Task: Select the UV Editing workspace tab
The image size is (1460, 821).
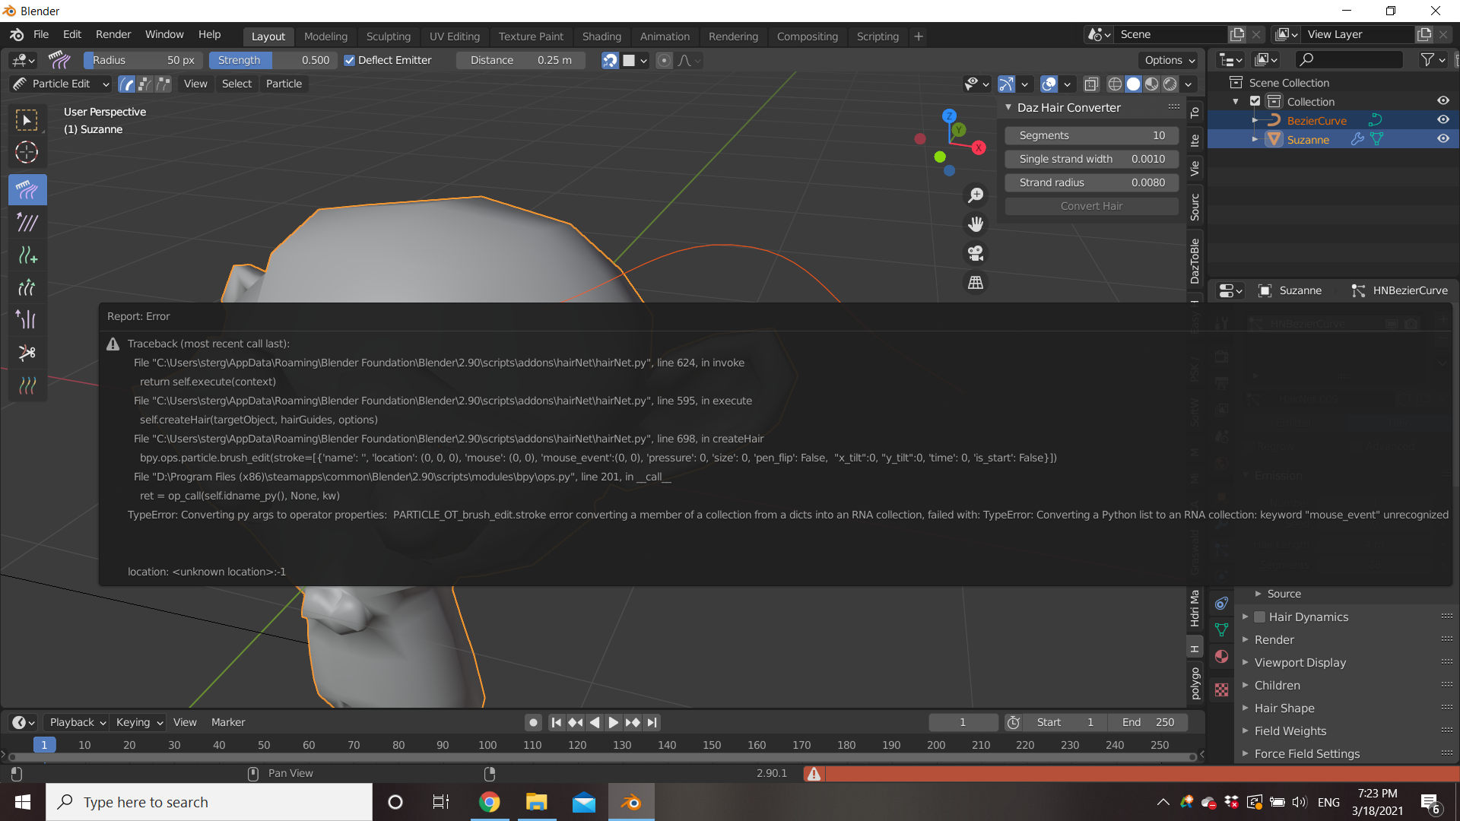Action: click(454, 36)
